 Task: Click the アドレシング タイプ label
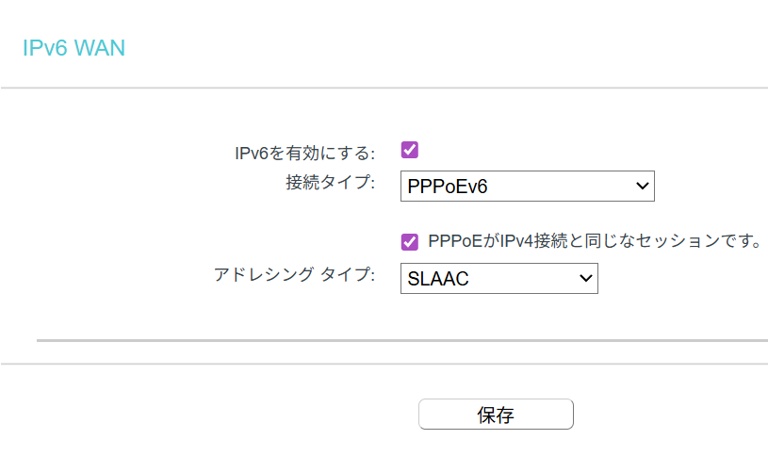[294, 275]
